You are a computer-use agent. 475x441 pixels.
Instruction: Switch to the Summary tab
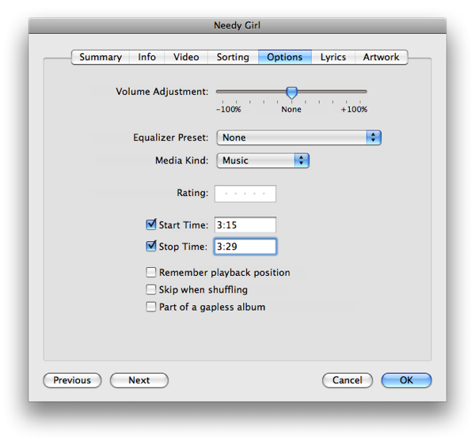tap(101, 57)
